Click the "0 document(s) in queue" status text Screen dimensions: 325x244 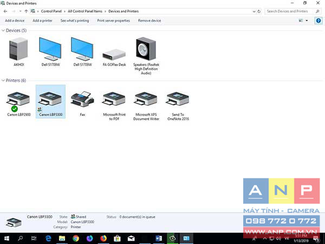coord(137,217)
